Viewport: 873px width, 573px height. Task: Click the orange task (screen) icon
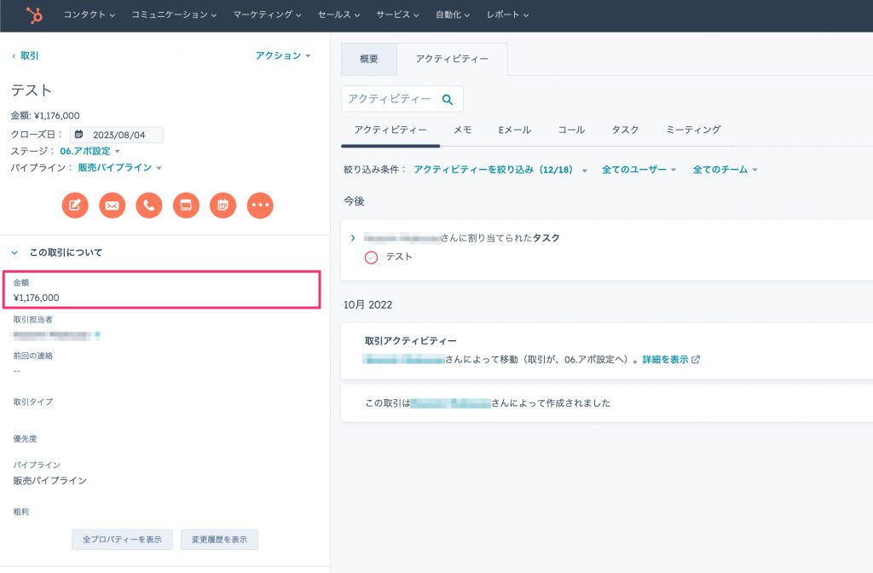tap(186, 205)
